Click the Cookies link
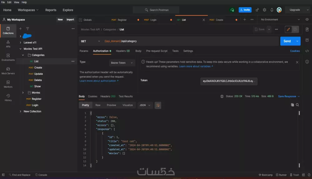 coord(295,51)
